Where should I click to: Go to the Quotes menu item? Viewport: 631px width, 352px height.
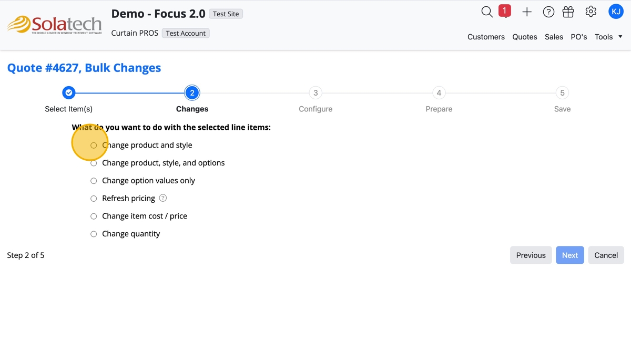pyautogui.click(x=525, y=37)
